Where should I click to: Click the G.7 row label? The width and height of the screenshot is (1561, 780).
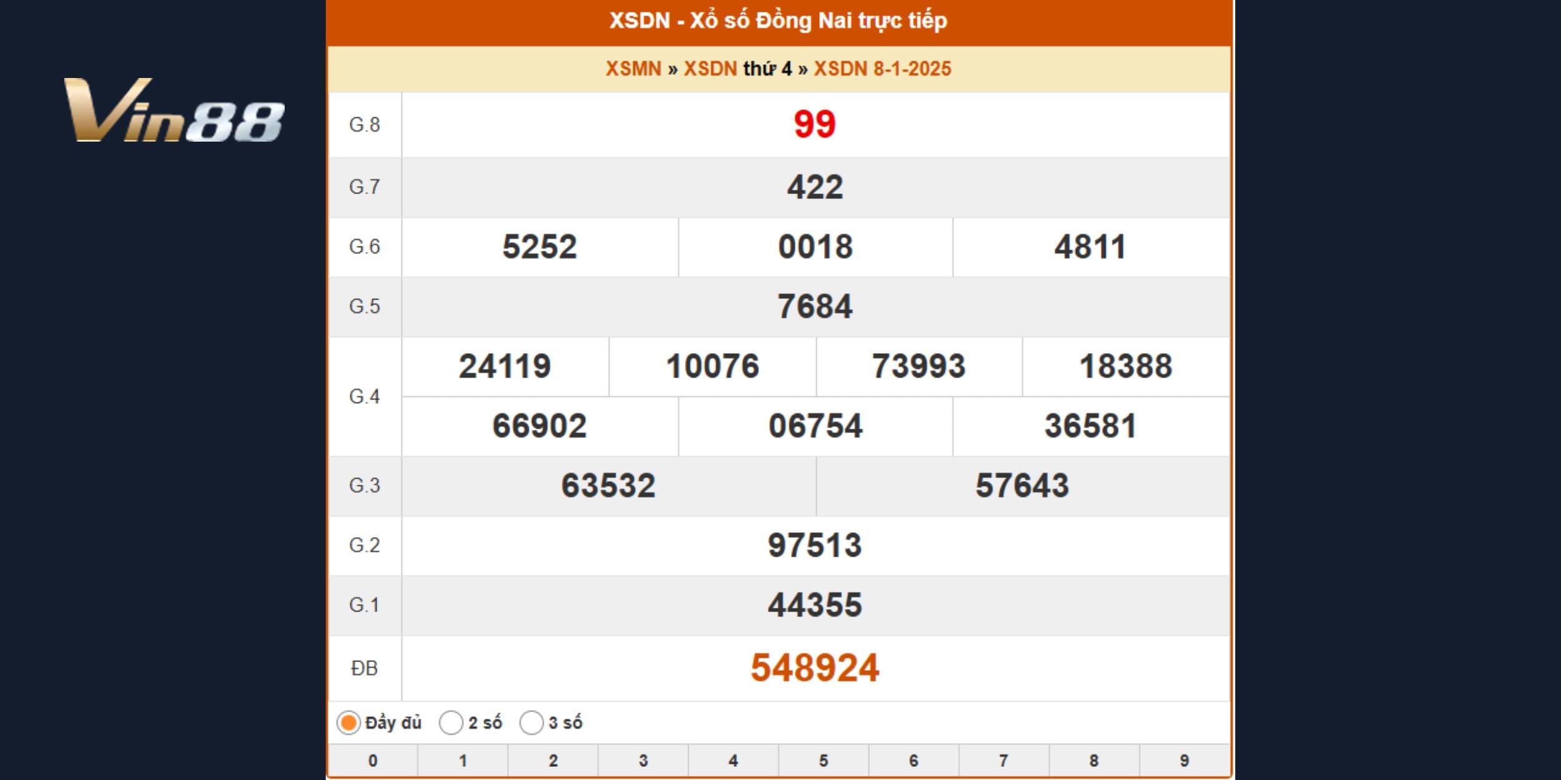tap(365, 187)
